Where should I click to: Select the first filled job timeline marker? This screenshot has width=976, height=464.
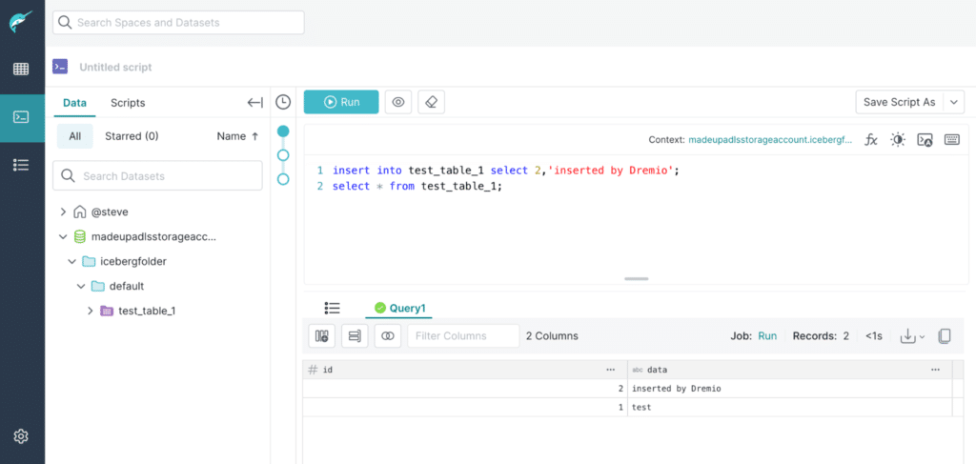pos(283,131)
